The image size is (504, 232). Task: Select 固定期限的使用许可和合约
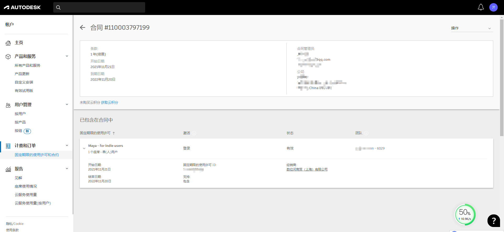[x=37, y=155]
